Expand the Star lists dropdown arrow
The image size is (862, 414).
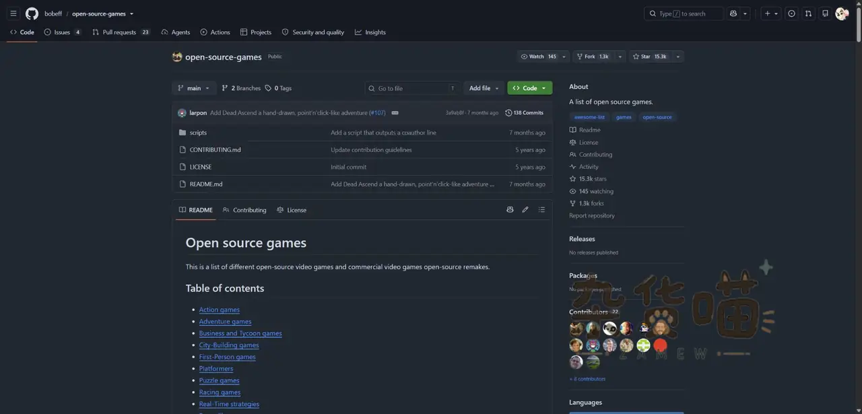(x=678, y=57)
